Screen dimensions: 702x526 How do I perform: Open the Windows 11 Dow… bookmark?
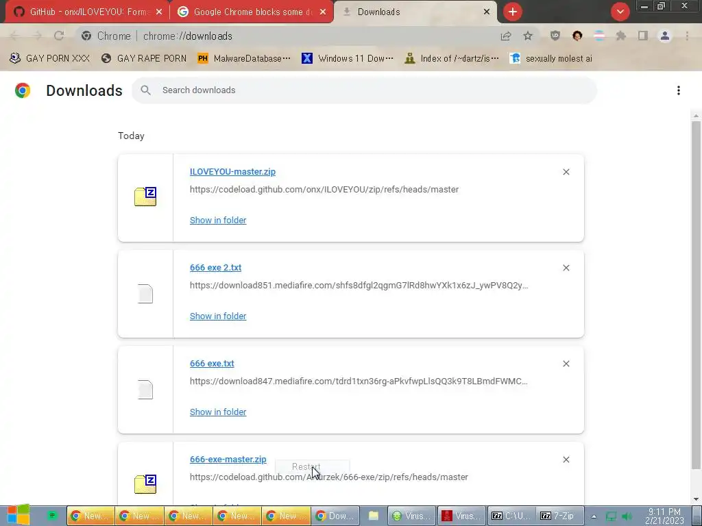tap(348, 59)
